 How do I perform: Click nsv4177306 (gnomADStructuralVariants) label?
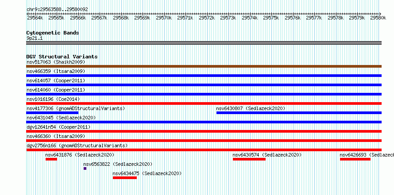(76, 108)
